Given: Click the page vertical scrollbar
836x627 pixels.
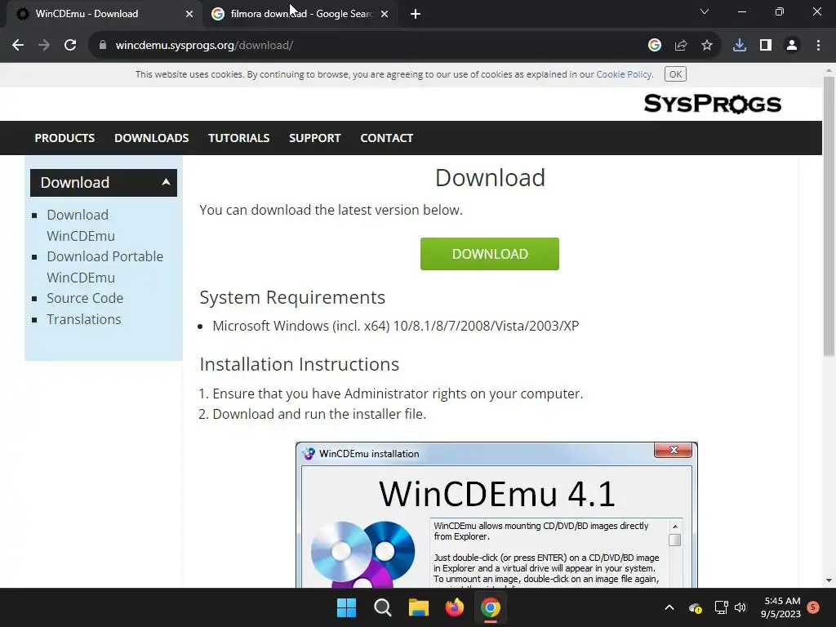Looking at the screenshot, I should [829, 216].
